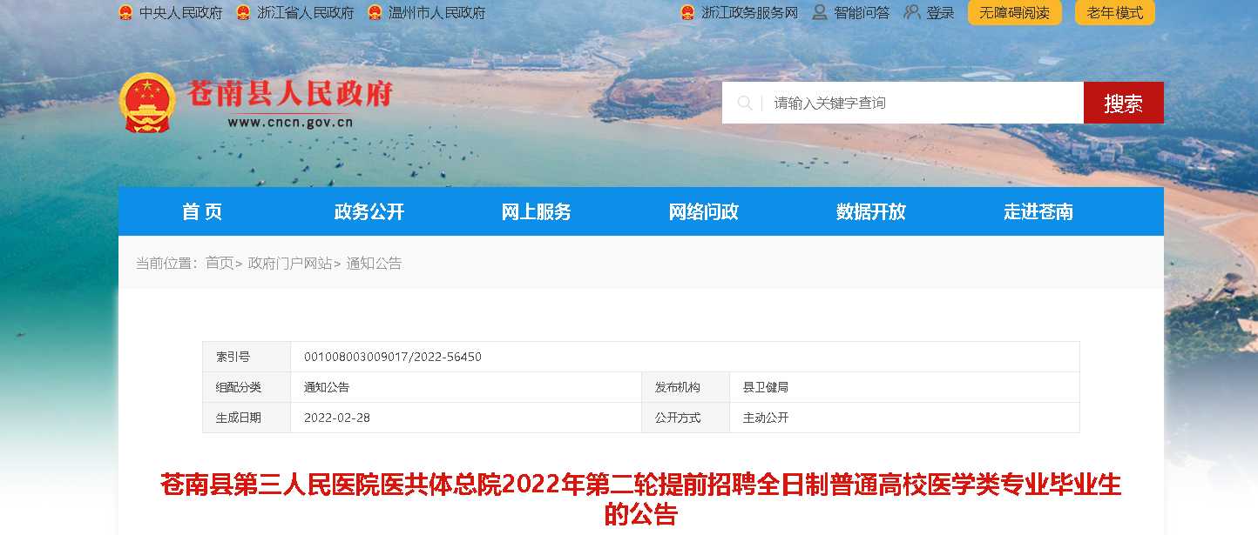The image size is (1258, 535).
Task: Click the 发布机构 label cell
Action: click(x=686, y=387)
